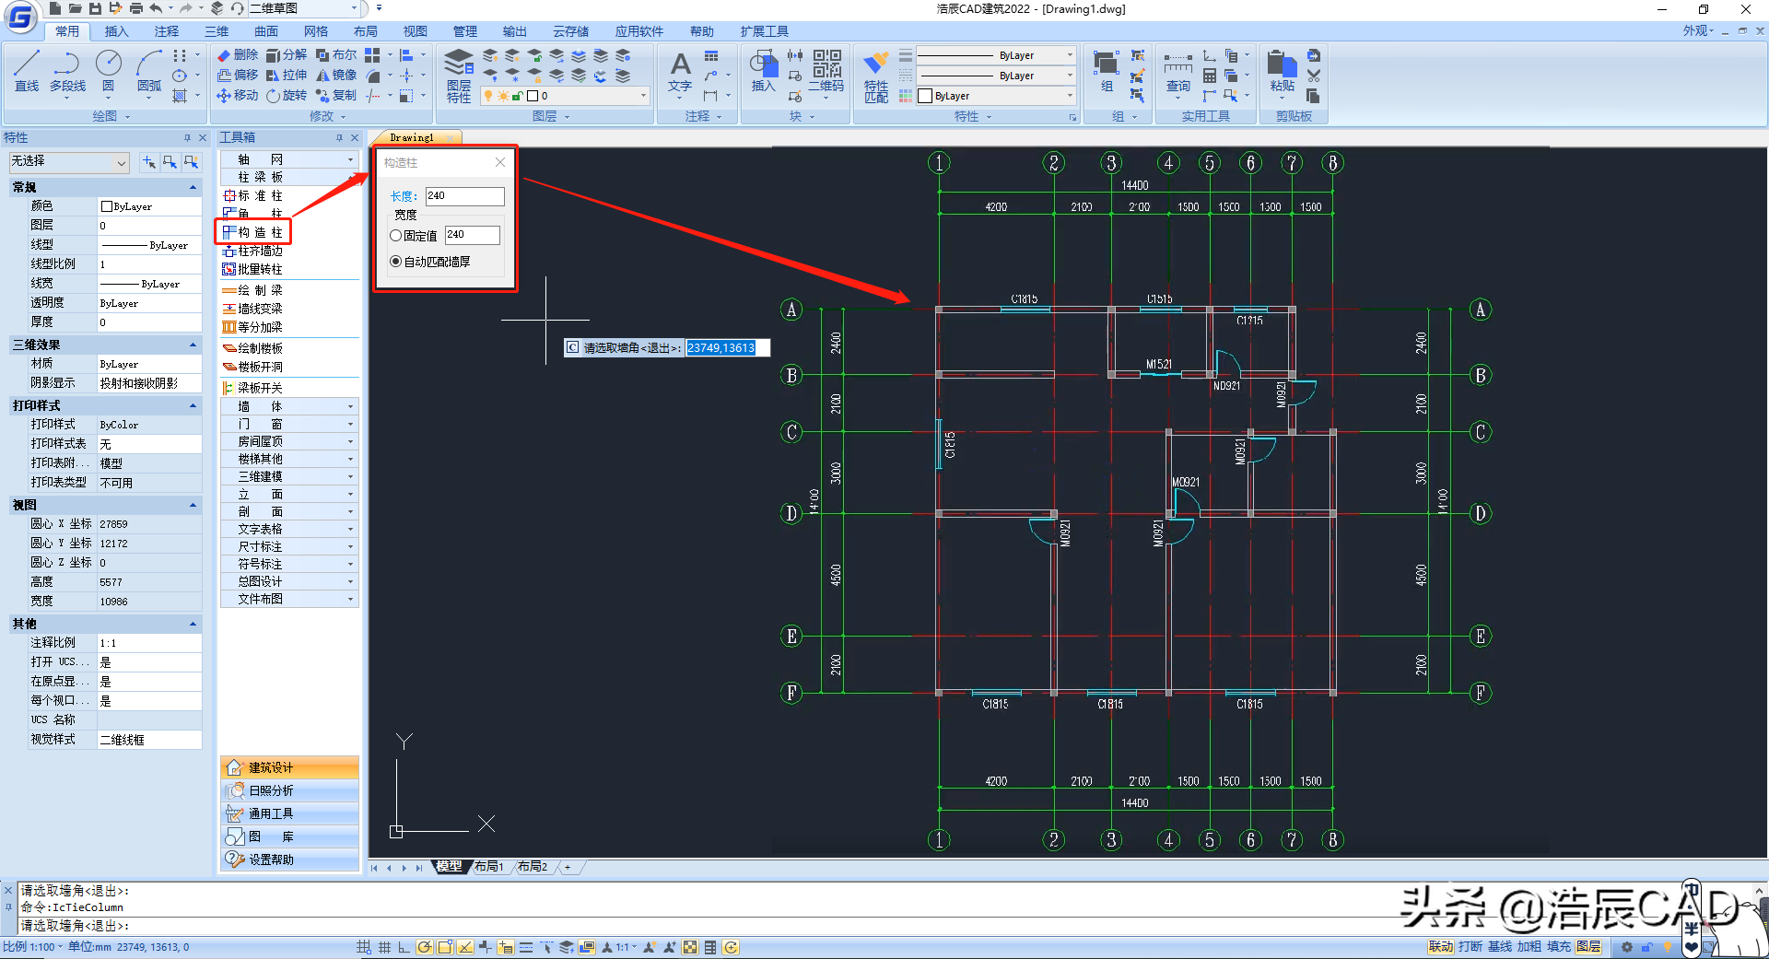Open the 云存储 ribbon tab
This screenshot has width=1769, height=959.
click(571, 31)
